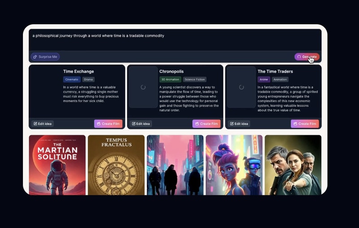Open The Martian Solitude poster
This screenshot has width=359, height=228.
(x=57, y=165)
